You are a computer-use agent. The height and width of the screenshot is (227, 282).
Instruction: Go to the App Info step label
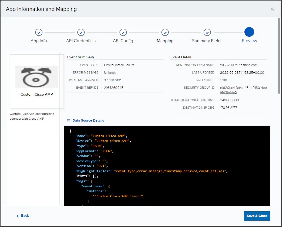pyautogui.click(x=39, y=41)
